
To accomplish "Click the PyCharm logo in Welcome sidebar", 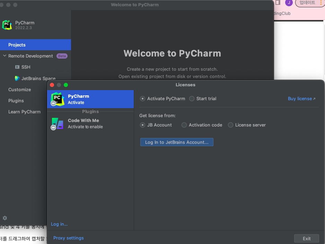I will (x=7, y=25).
